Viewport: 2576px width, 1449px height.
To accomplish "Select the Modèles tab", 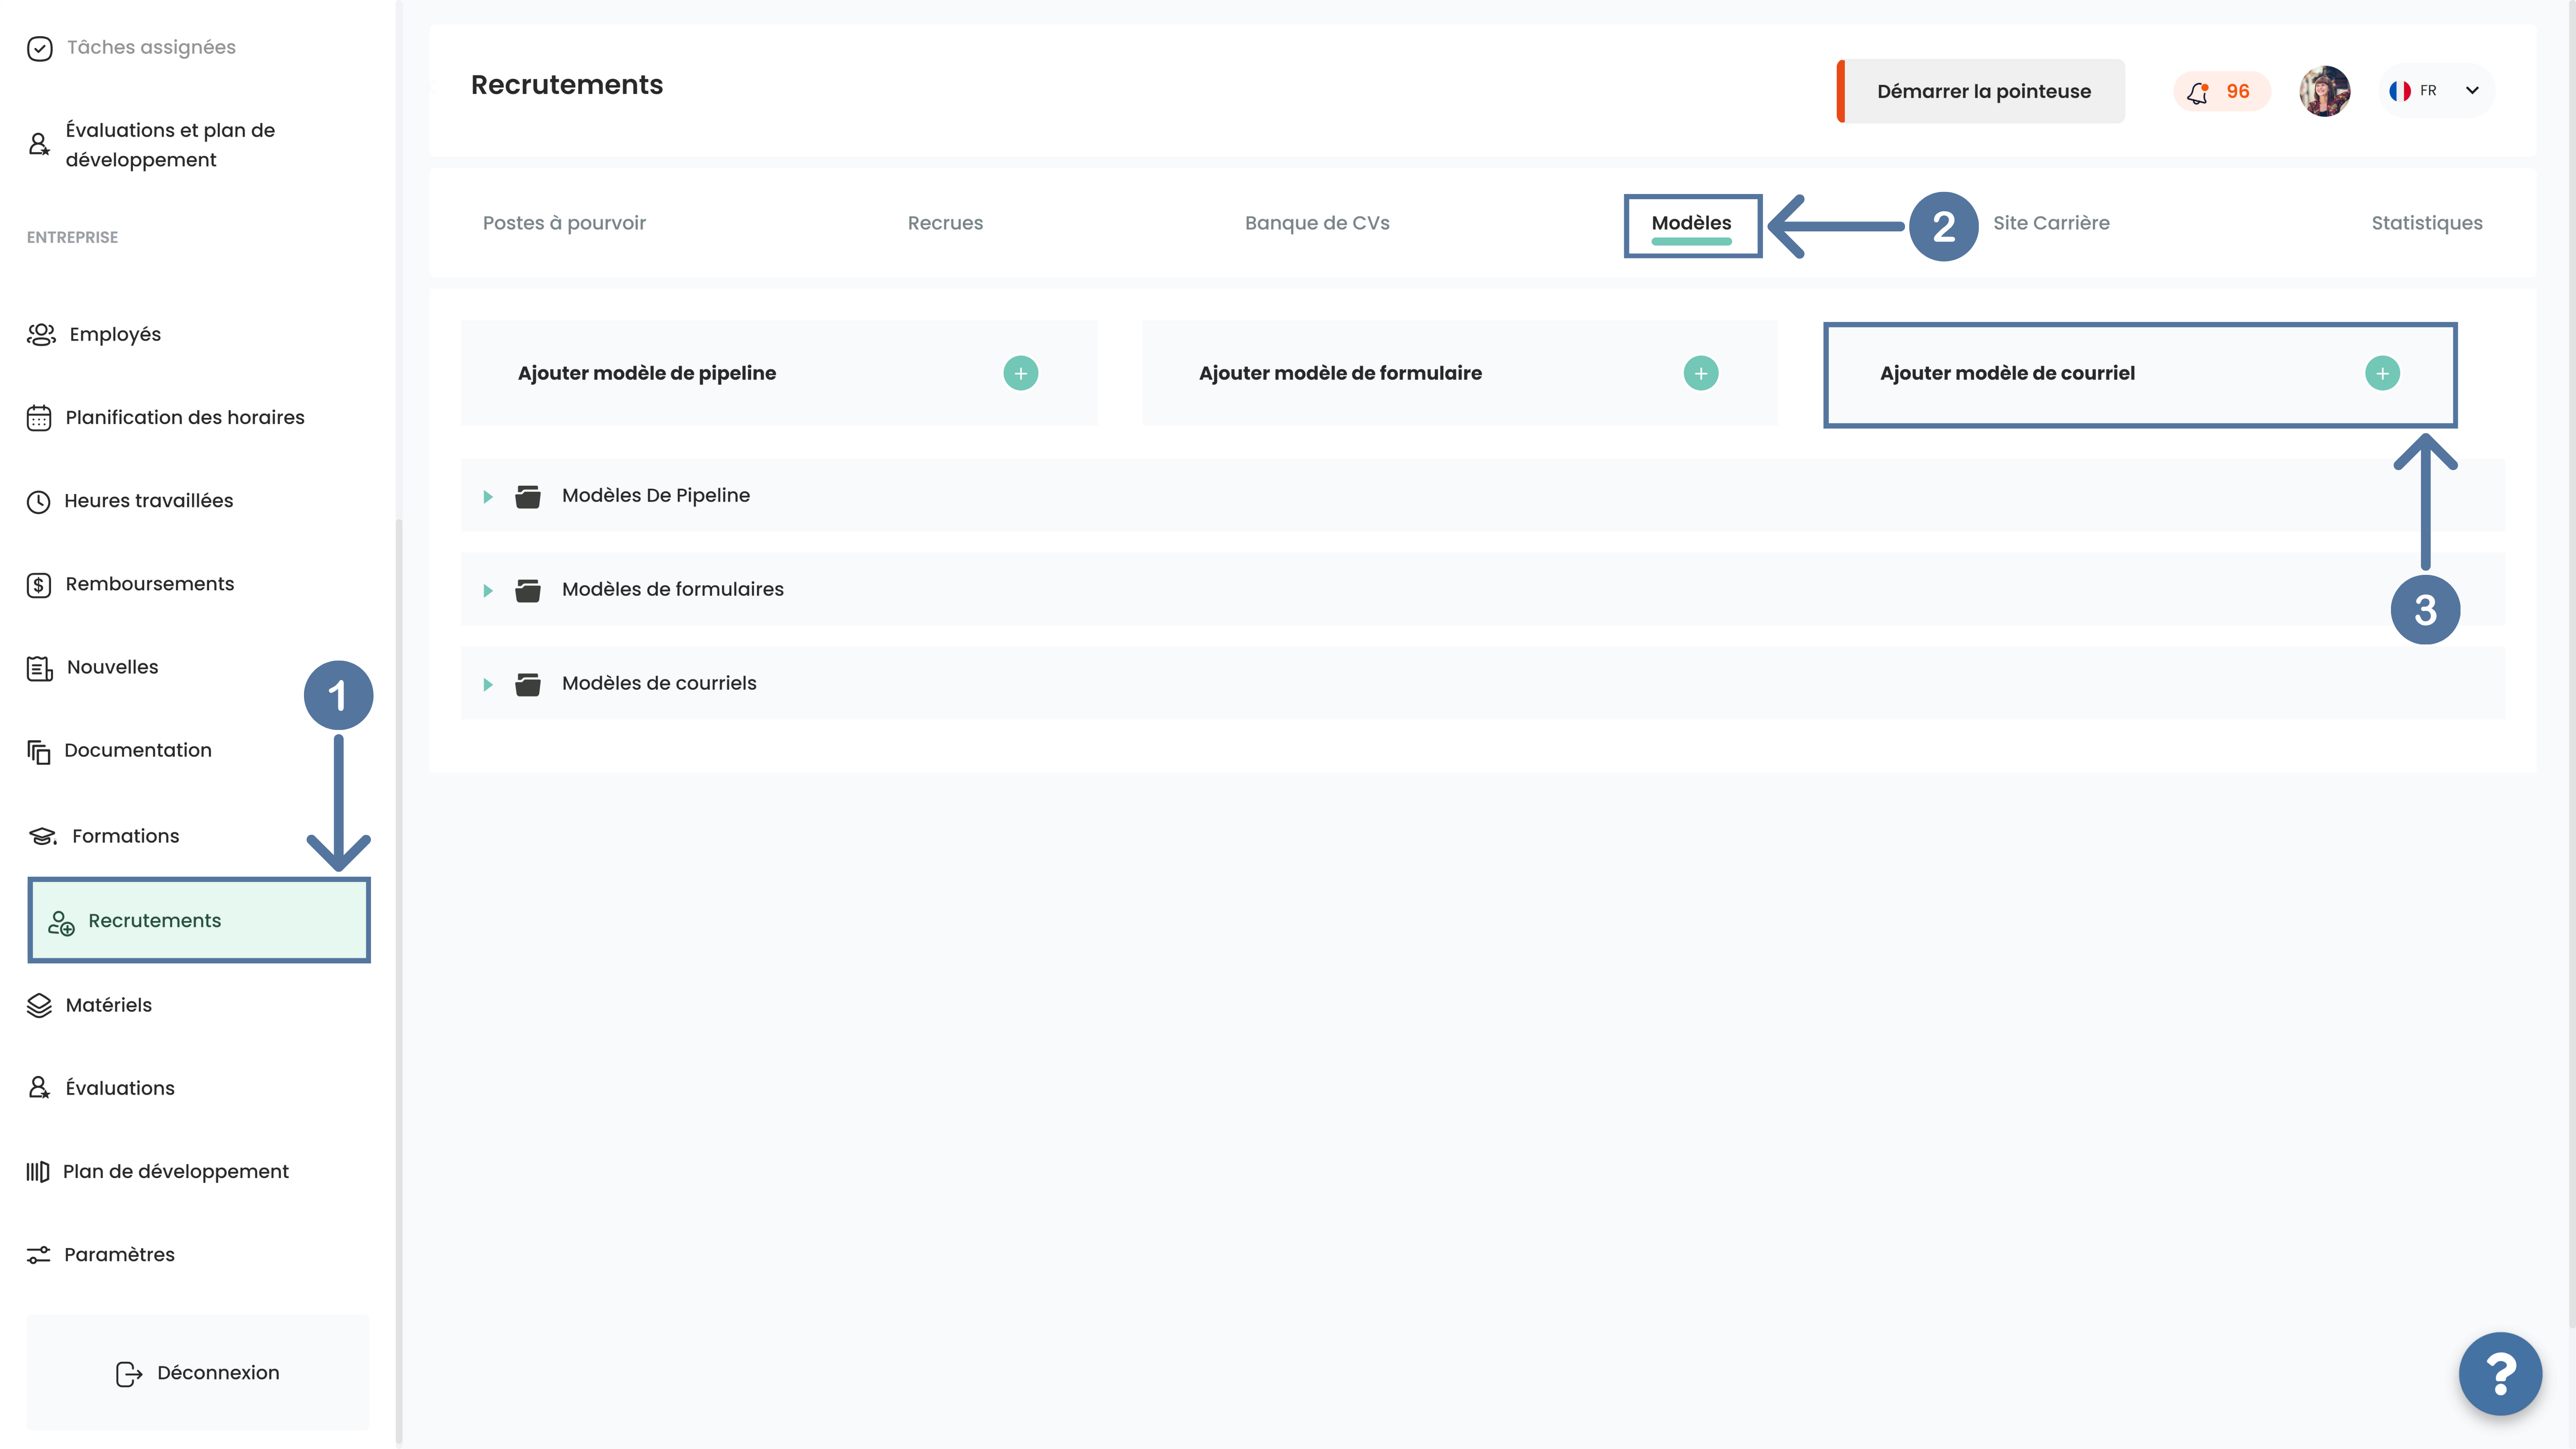I will click(x=1691, y=223).
